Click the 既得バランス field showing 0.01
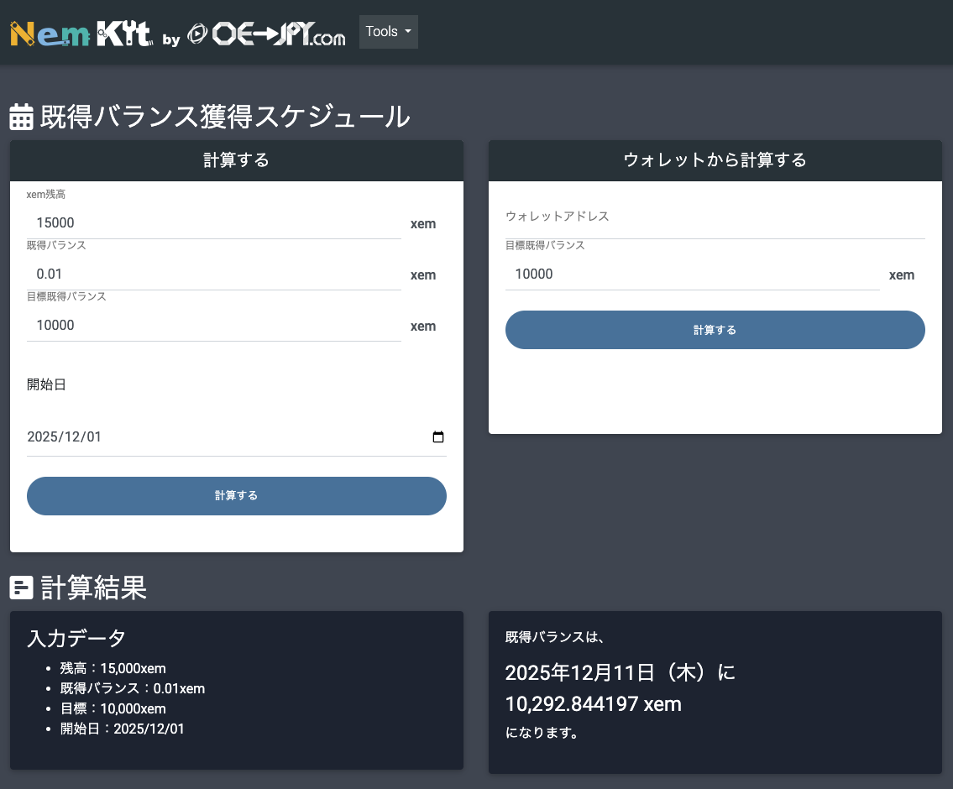Screen dimensions: 953x789 [214, 274]
